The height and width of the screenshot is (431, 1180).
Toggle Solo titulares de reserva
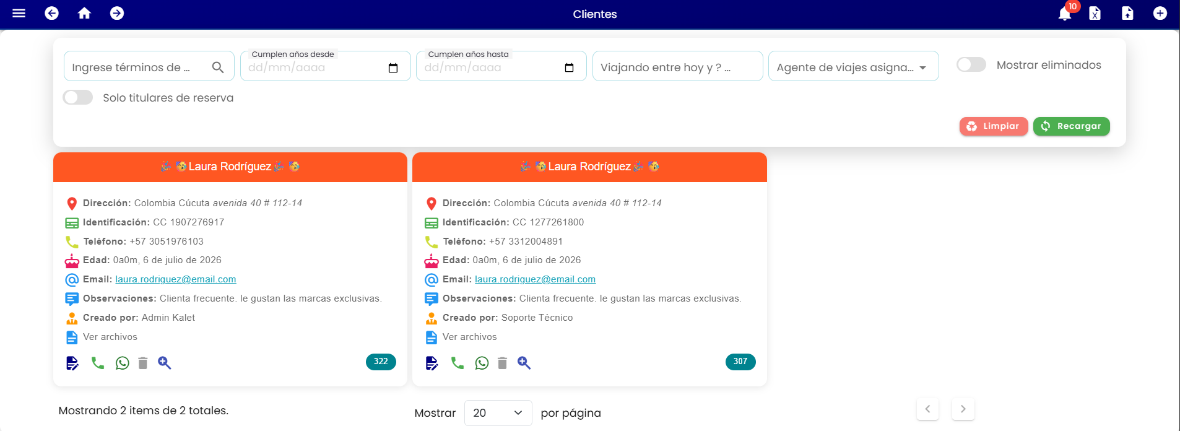(x=78, y=97)
